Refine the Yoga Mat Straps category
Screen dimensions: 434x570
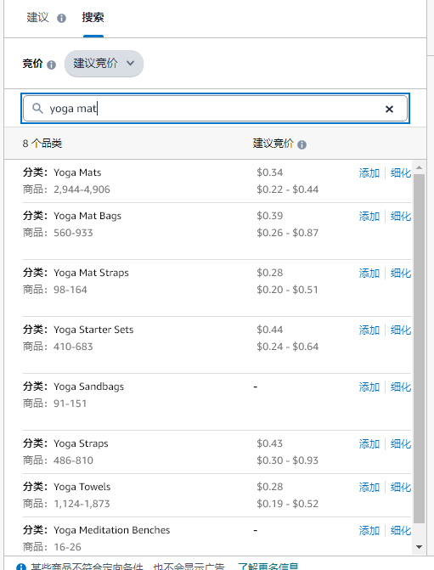point(401,273)
